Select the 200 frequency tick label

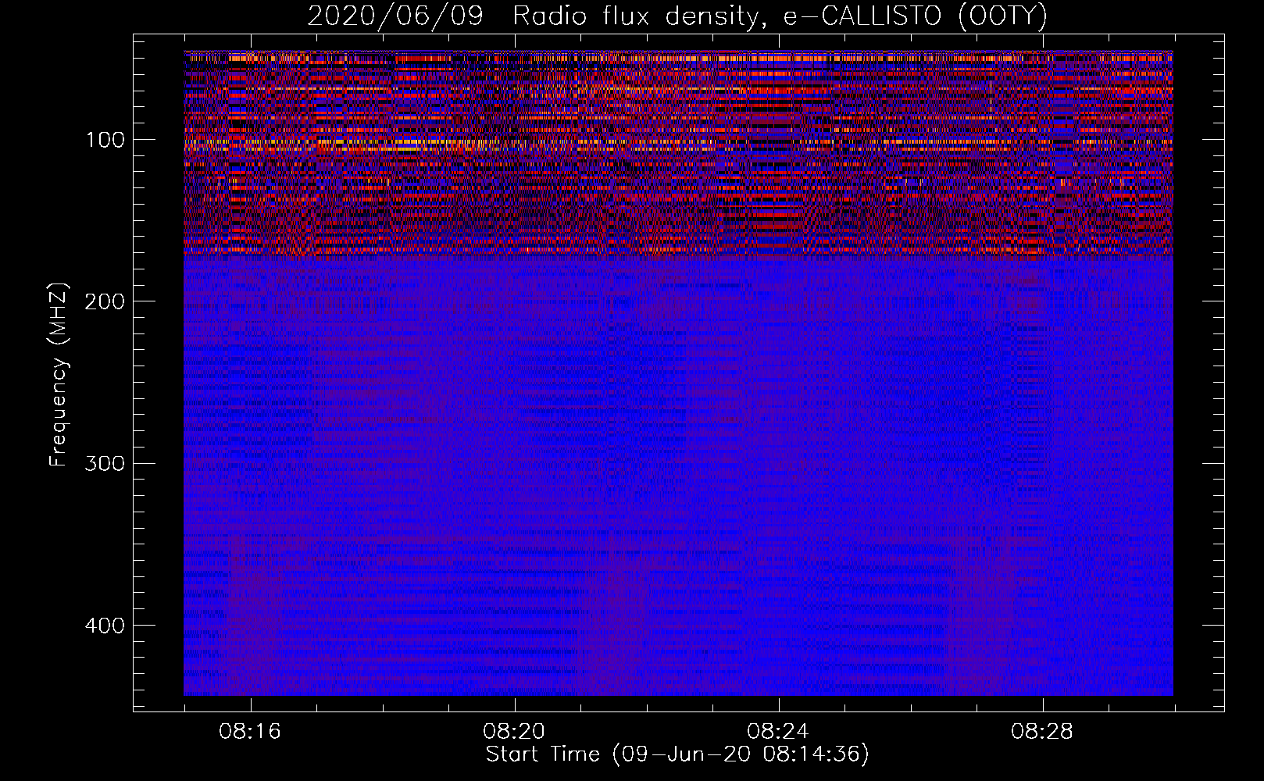click(x=105, y=301)
